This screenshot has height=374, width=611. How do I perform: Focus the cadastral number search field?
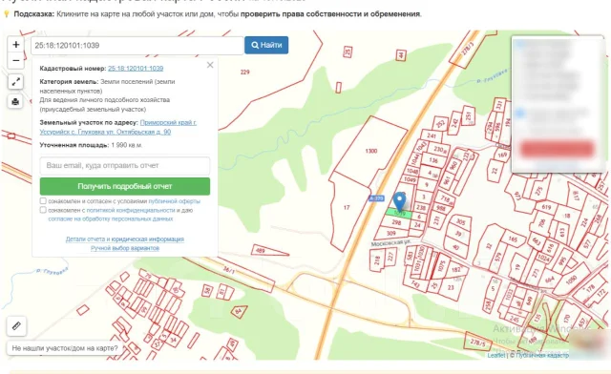click(x=137, y=46)
